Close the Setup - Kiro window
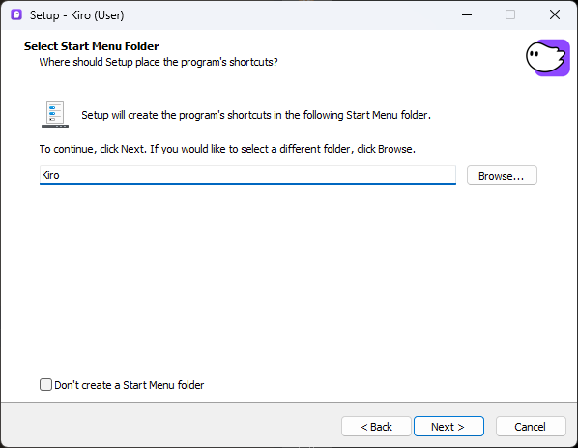Viewport: 578px width, 448px height. point(555,14)
